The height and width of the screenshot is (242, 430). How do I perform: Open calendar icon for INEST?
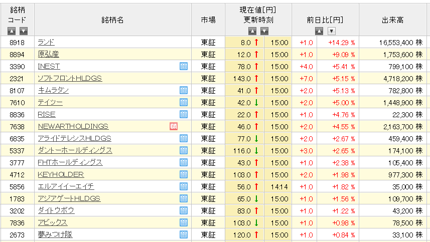click(184, 66)
